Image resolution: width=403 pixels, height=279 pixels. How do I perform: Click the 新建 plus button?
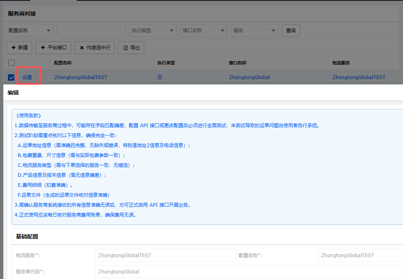19,48
